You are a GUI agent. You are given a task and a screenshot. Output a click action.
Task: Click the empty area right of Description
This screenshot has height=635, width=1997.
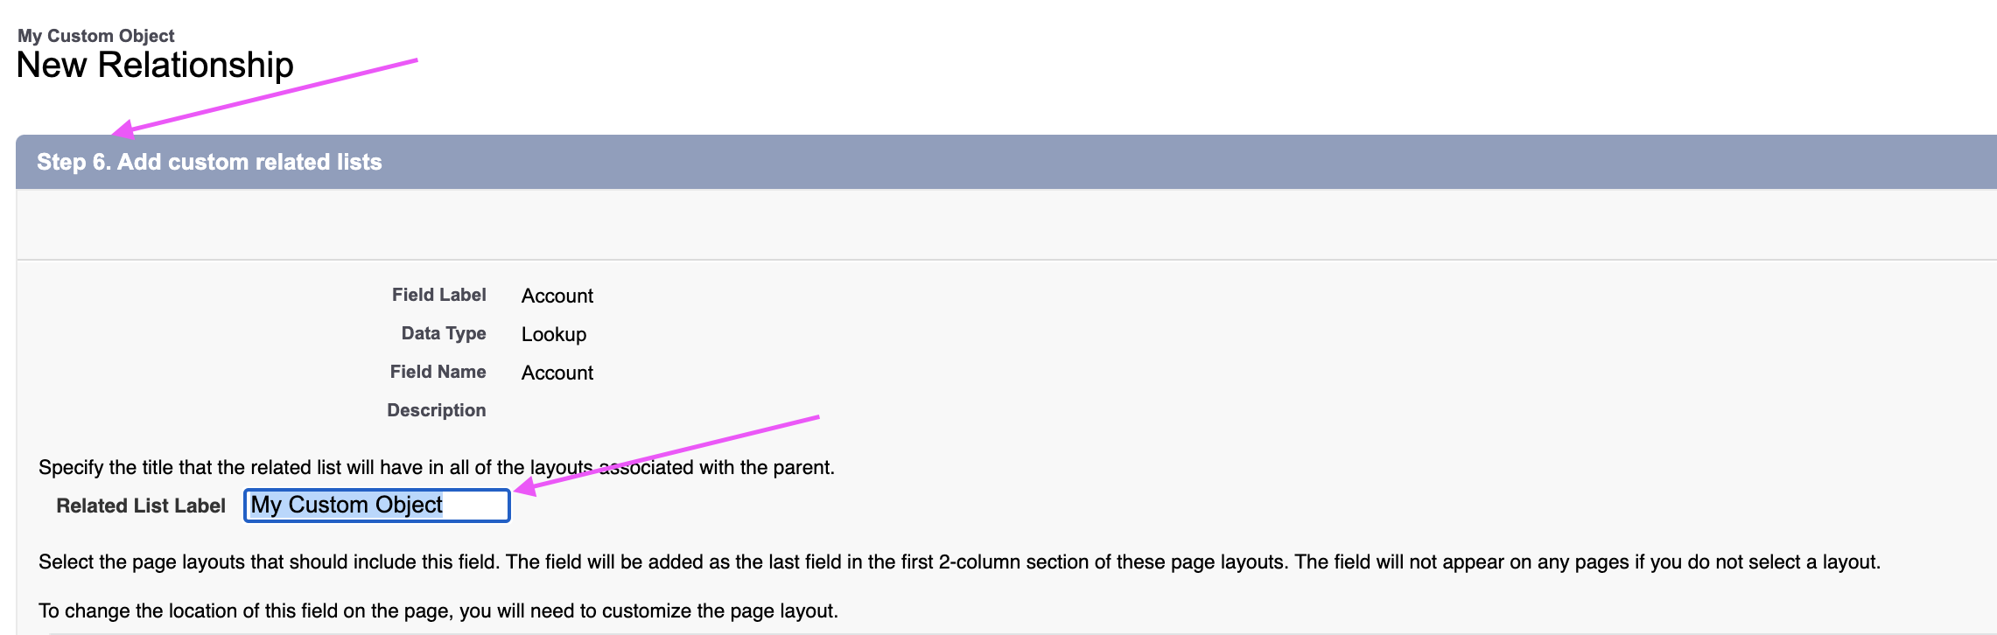coord(788,410)
